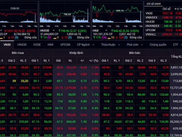
Task: Click the Bên mua Giá 1 column header
Action: (x=35, y=61)
